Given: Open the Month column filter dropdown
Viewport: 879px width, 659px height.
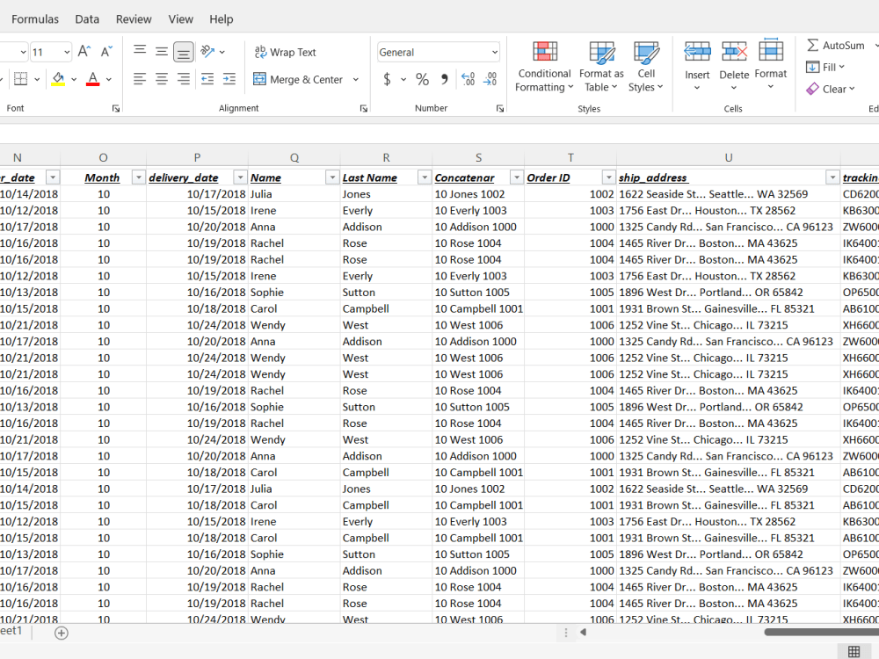Looking at the screenshot, I should tap(138, 177).
